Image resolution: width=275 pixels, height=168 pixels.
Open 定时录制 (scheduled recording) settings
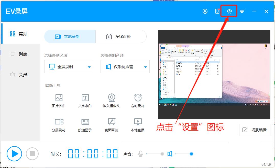[138, 100]
